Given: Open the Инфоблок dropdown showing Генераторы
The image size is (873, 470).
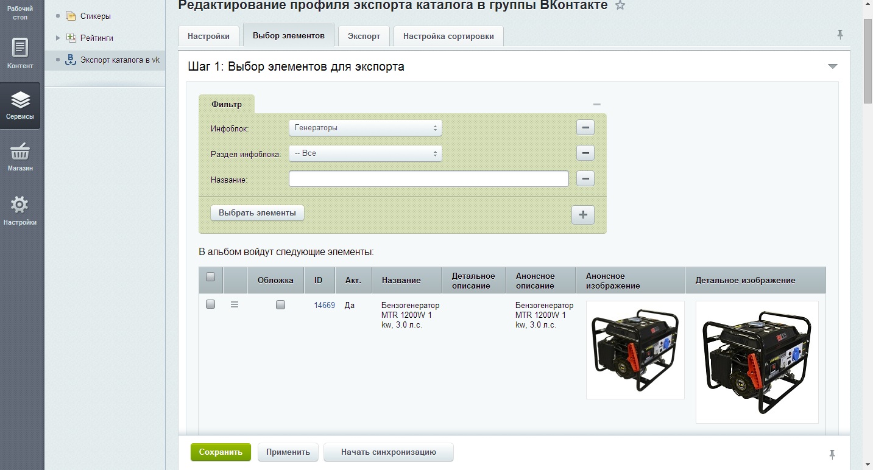Looking at the screenshot, I should click(x=364, y=128).
